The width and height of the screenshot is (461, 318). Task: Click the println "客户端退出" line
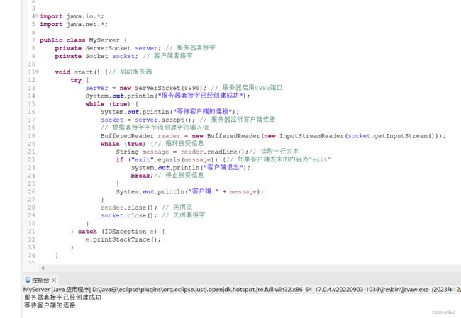click(x=191, y=167)
